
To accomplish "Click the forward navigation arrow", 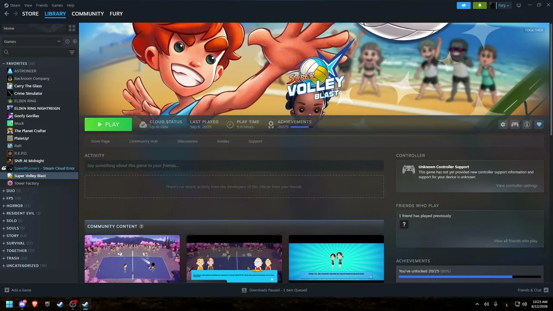I will 16,14.
